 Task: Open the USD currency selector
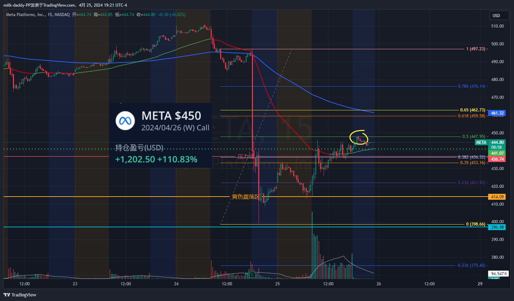click(499, 15)
